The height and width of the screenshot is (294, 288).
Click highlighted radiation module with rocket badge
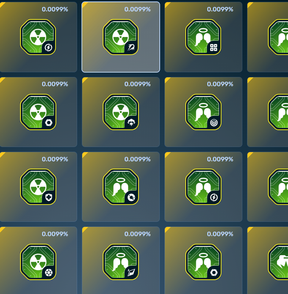[121, 37]
